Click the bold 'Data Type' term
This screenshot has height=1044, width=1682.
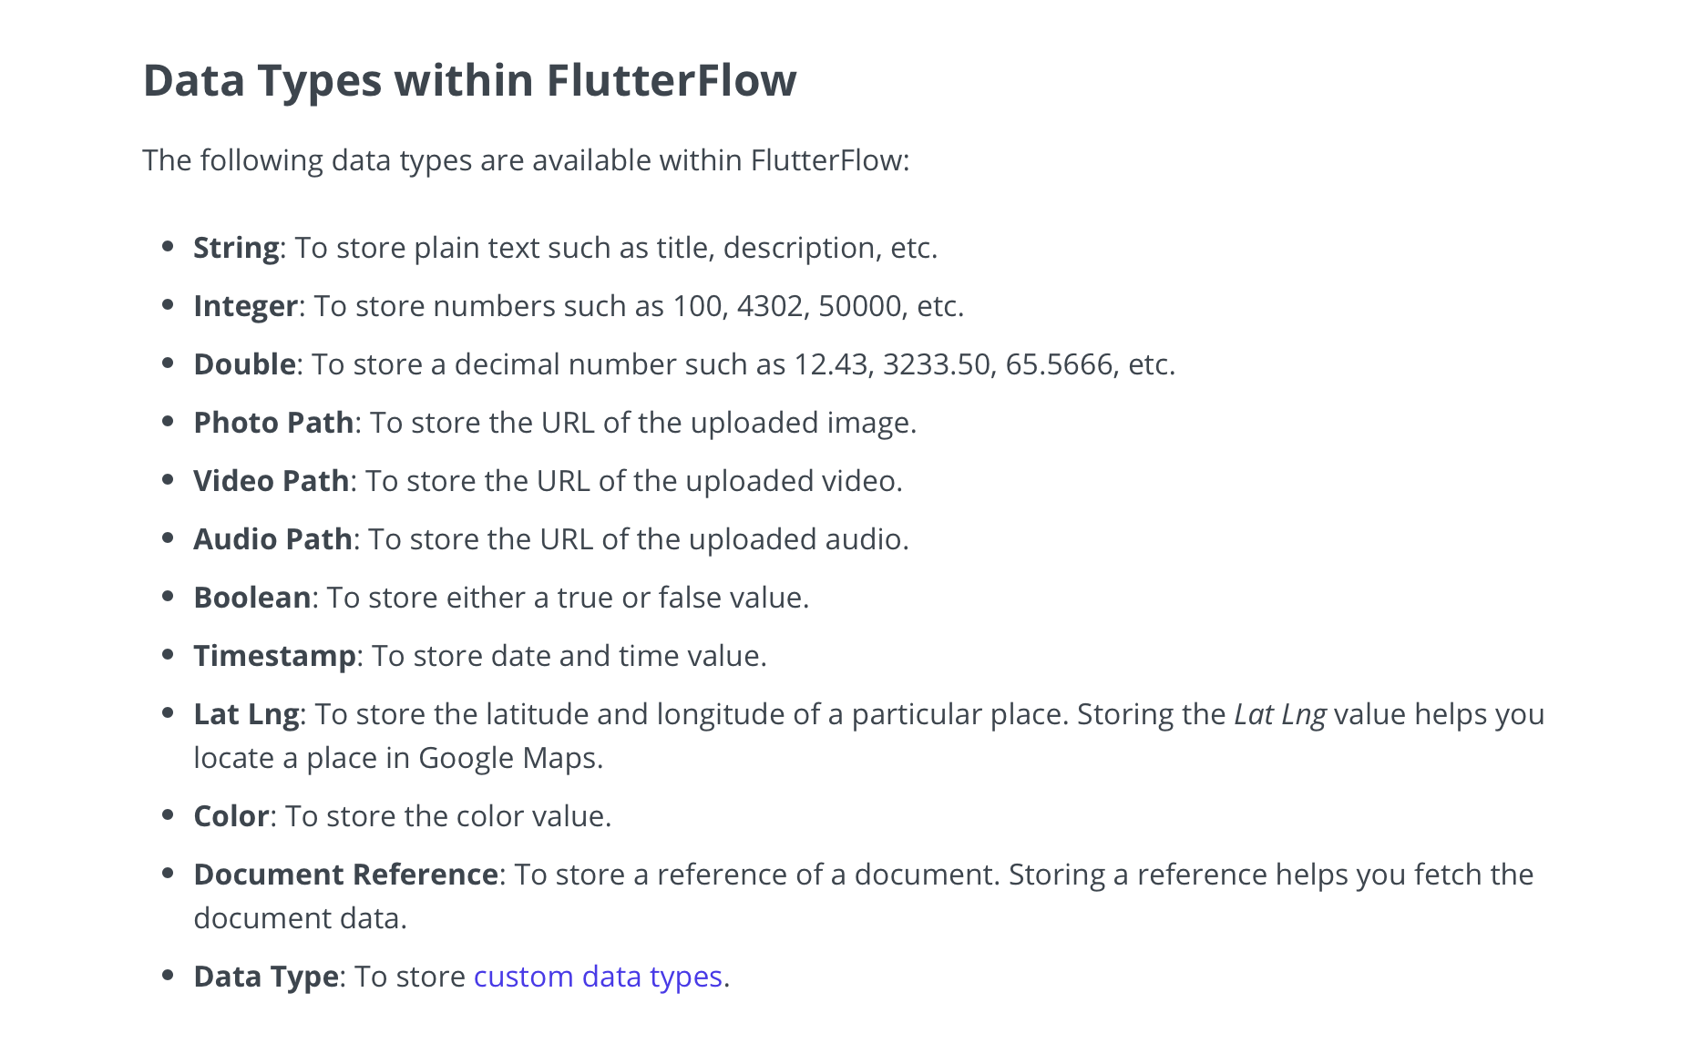click(x=266, y=977)
